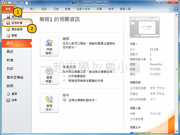Viewport: 180px width, 135px height.
Task: Select the 投影片放映 tab
Action: pyautogui.click(x=83, y=9)
